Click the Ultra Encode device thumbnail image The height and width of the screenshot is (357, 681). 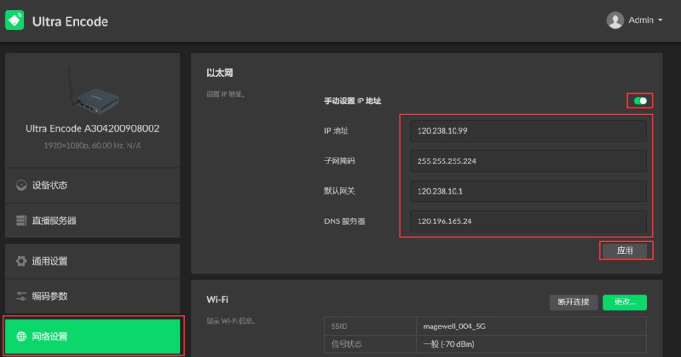click(92, 92)
